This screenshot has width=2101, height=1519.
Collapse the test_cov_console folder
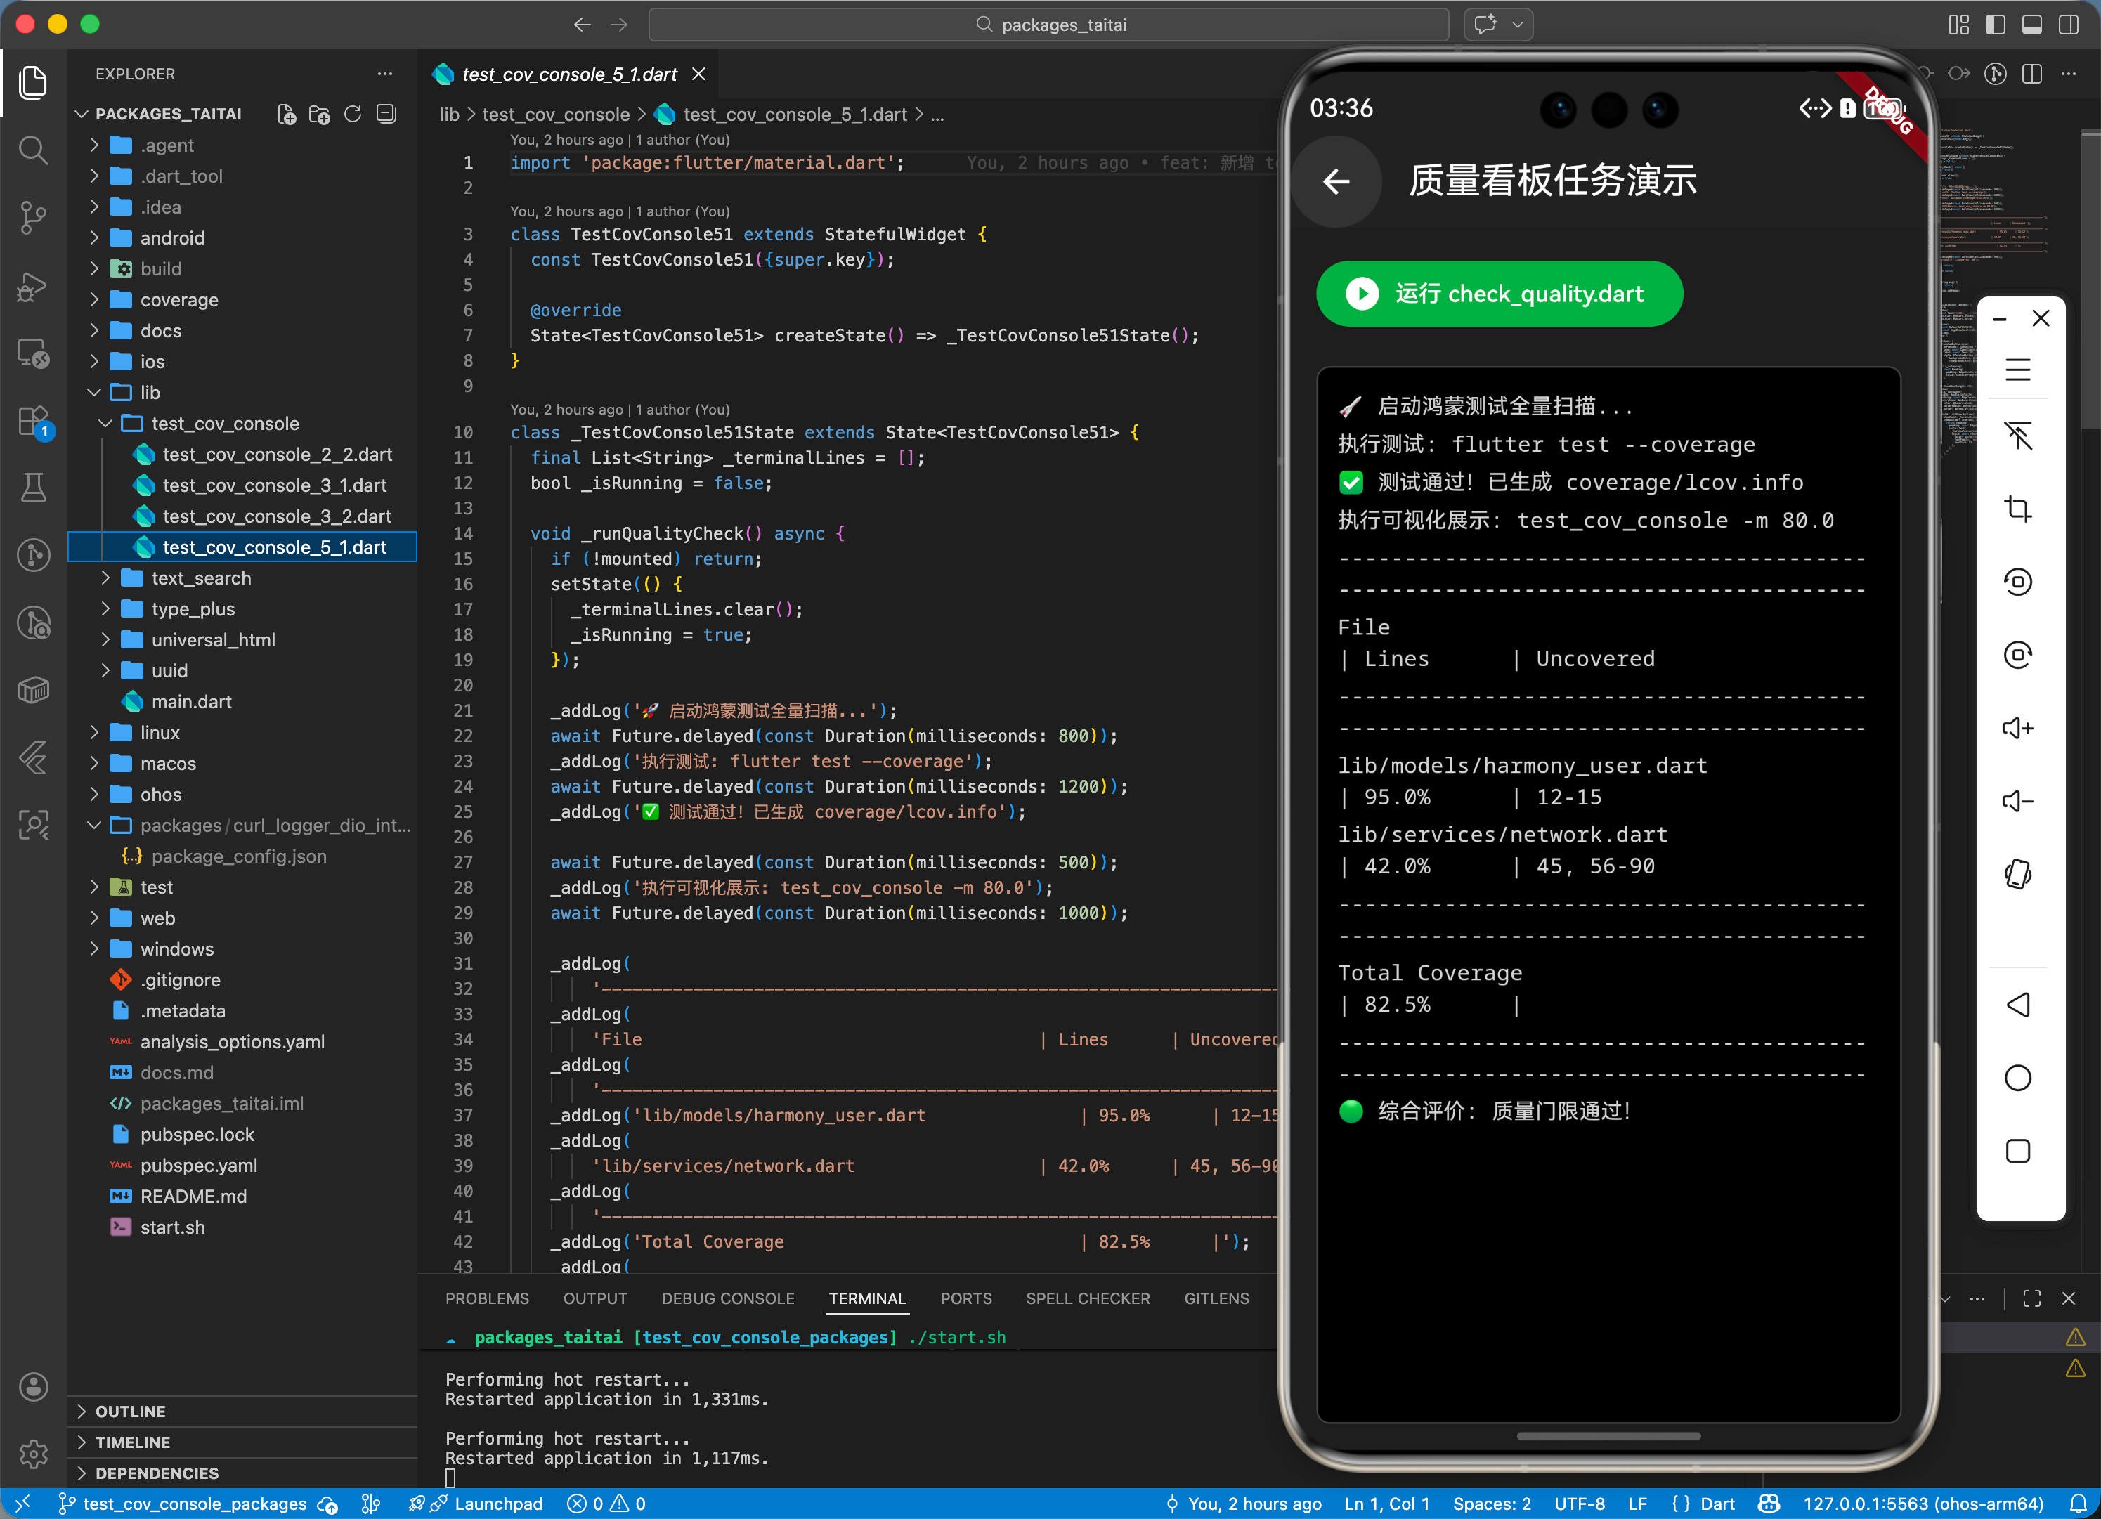tap(225, 423)
